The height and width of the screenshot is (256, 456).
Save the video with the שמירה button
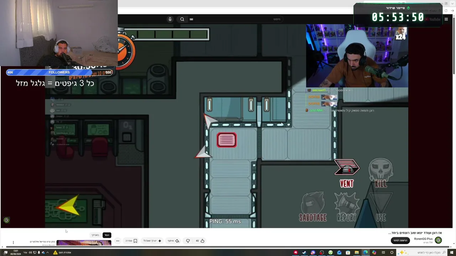pyautogui.click(x=131, y=241)
